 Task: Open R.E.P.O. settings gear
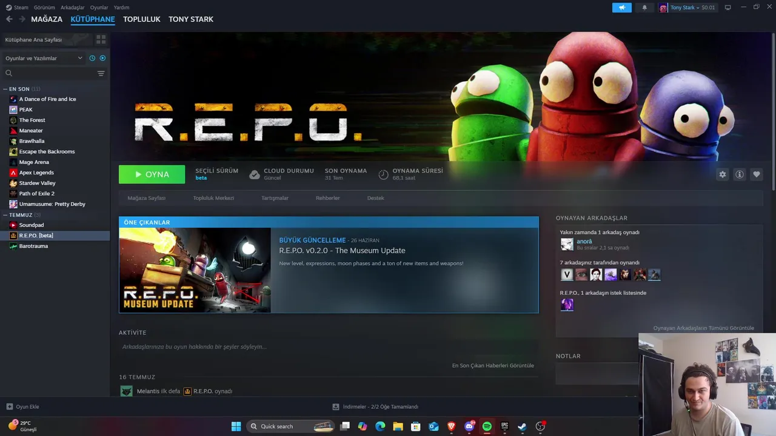click(722, 174)
